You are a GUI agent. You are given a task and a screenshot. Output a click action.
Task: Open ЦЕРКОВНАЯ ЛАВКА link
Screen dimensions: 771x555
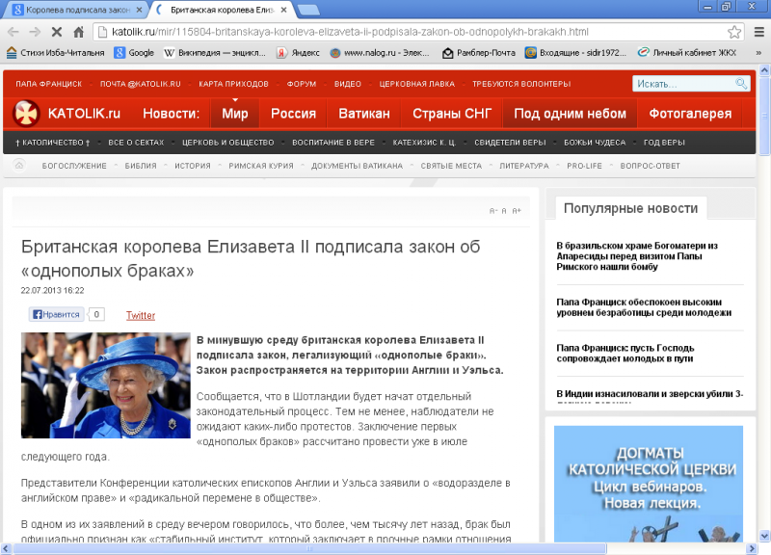(x=417, y=84)
